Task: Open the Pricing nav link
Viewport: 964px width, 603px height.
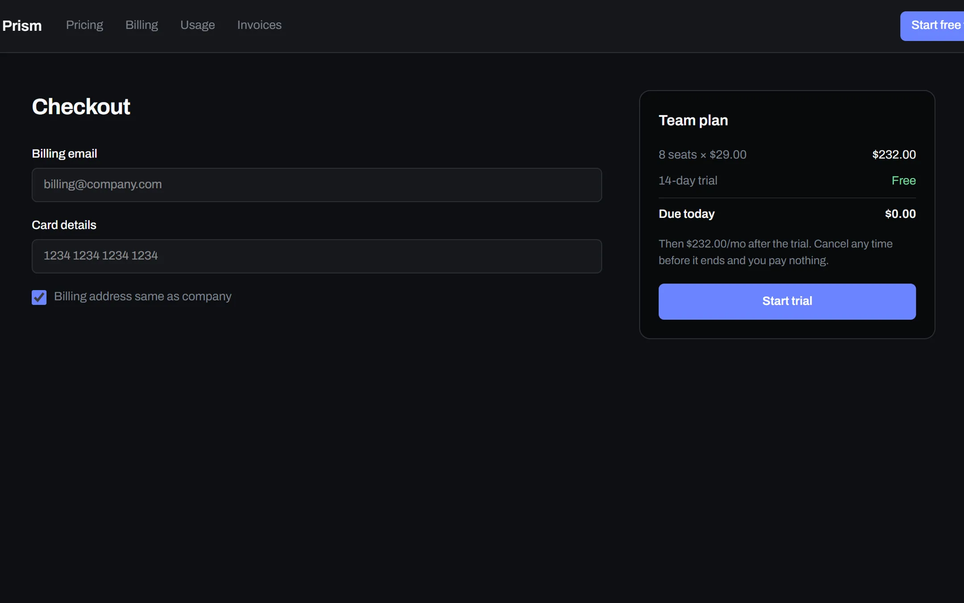Action: 84,25
